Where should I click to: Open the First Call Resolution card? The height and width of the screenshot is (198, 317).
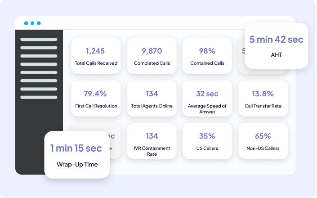click(96, 99)
